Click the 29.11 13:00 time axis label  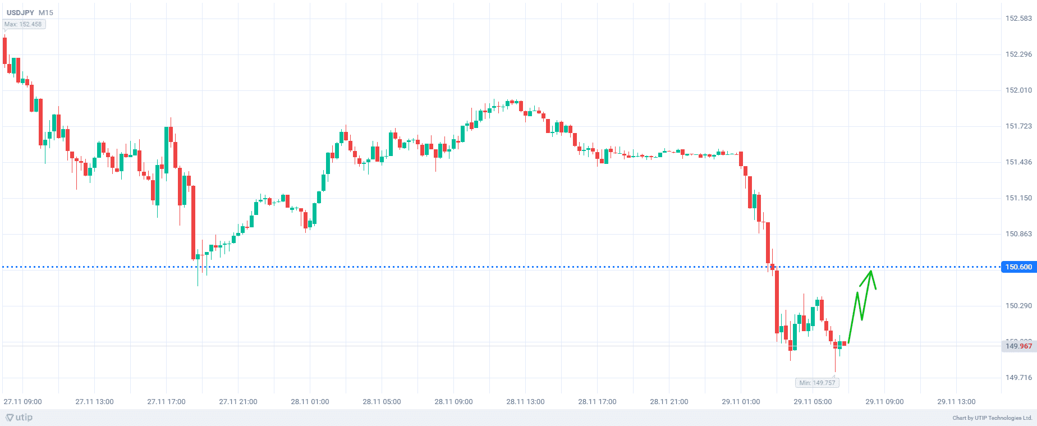pos(957,401)
